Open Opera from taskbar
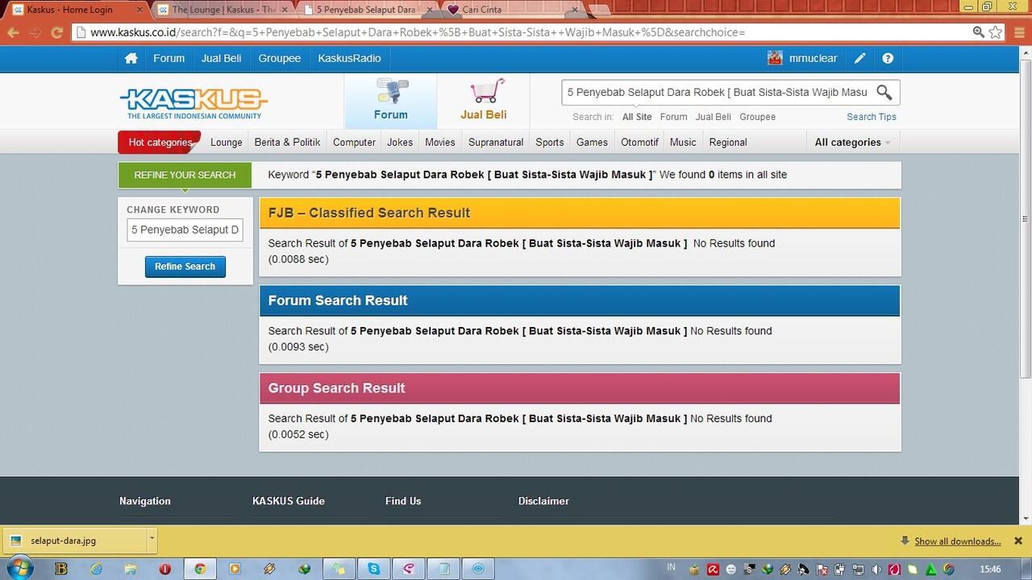 (165, 569)
